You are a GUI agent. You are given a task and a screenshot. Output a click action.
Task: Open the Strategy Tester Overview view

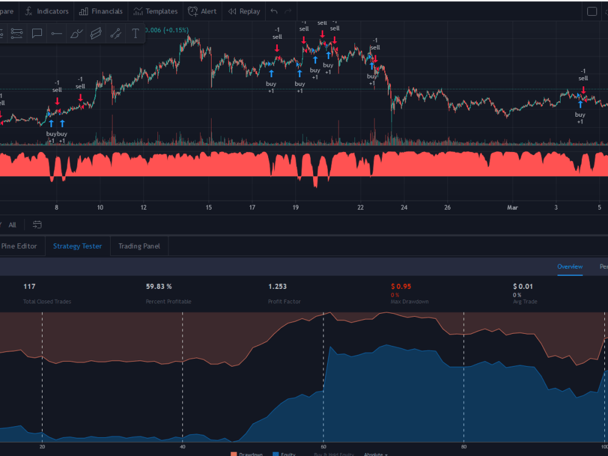tap(570, 266)
